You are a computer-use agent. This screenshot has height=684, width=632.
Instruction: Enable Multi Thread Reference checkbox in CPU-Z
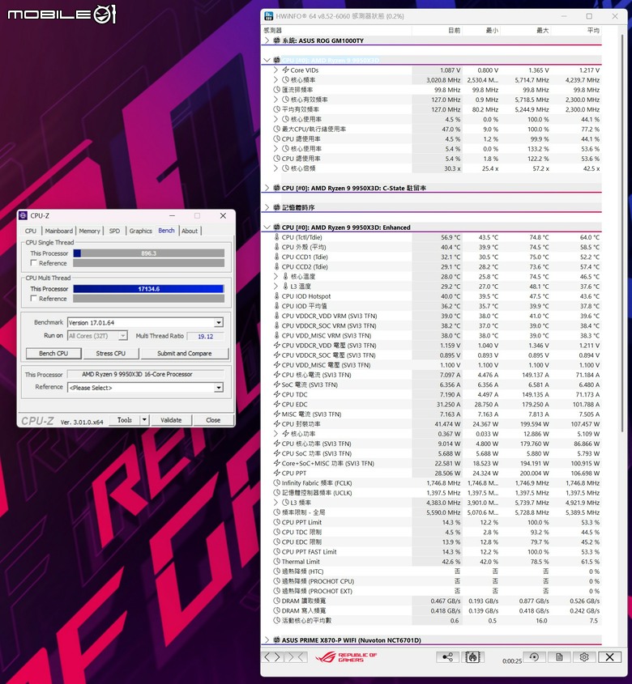33,298
